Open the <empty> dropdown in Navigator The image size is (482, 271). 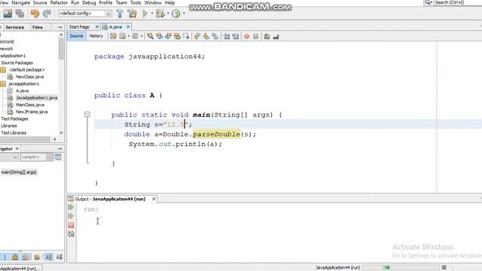point(37,157)
